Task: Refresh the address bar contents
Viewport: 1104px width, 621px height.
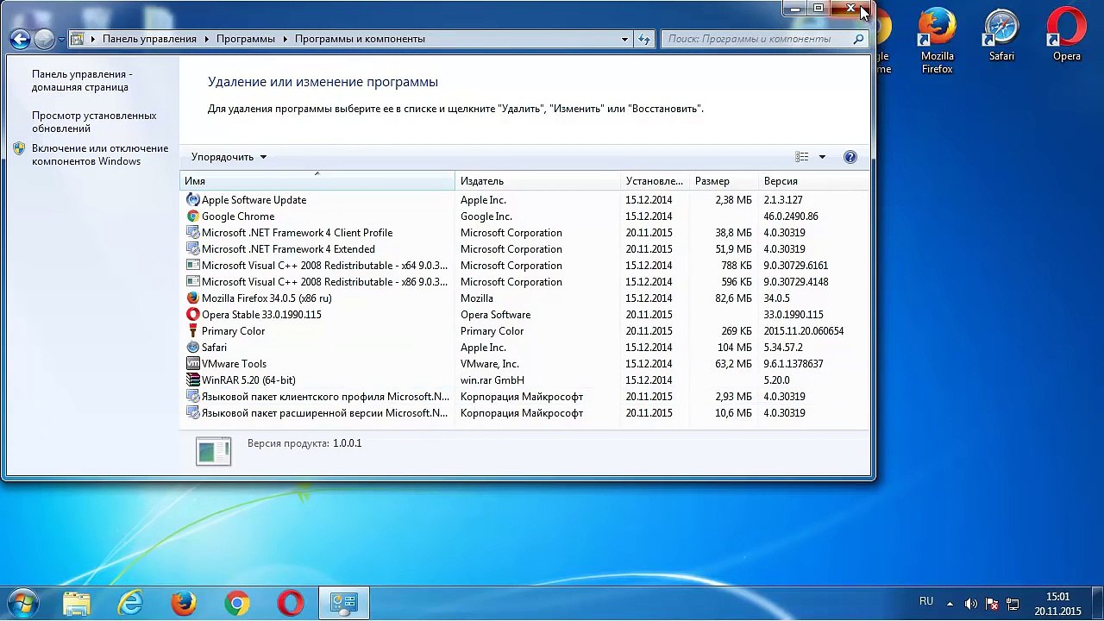Action: pos(644,39)
